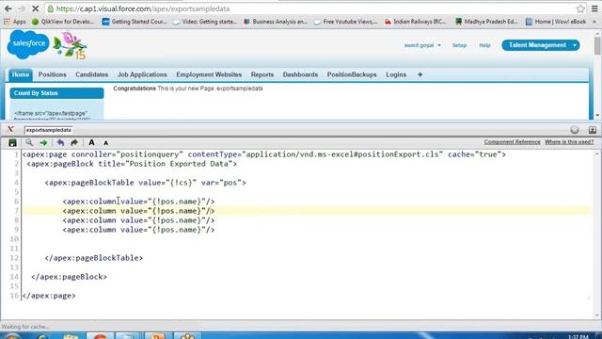The width and height of the screenshot is (602, 339).
Task: Switch to the Home tab
Action: click(x=21, y=74)
